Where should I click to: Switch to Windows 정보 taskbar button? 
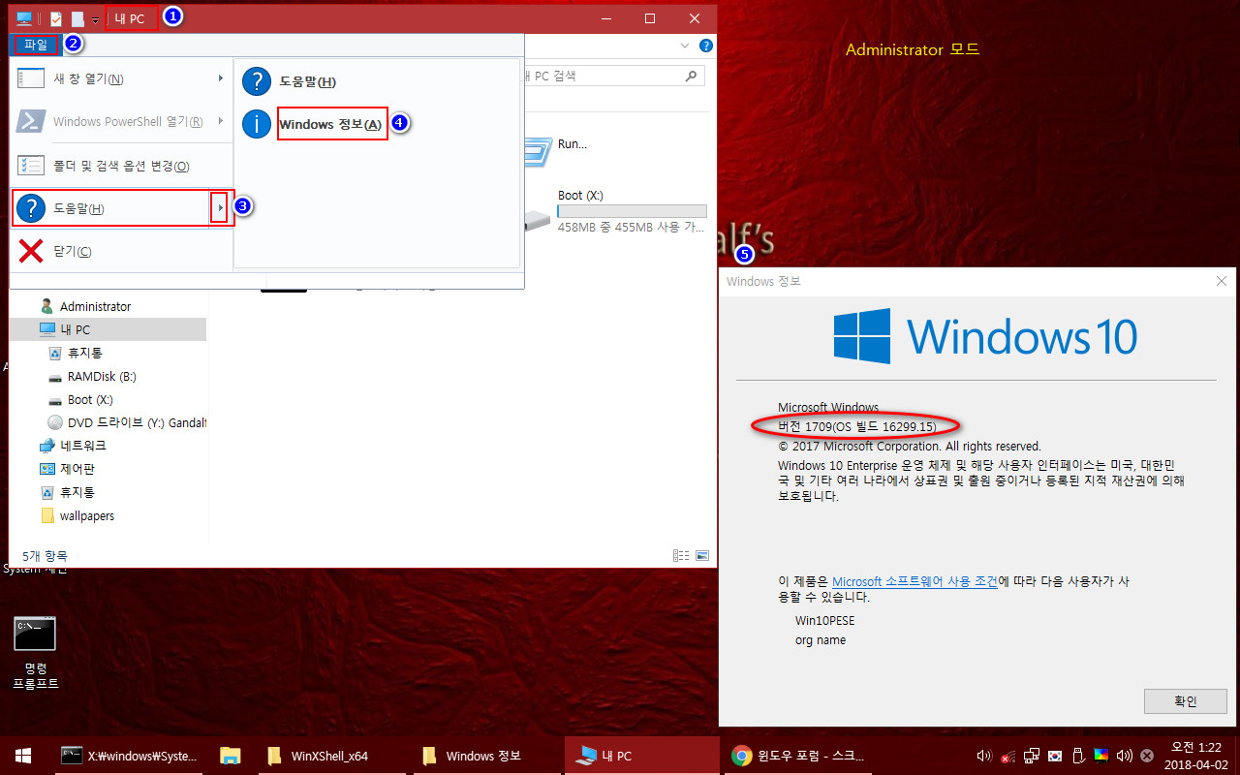pos(484,756)
